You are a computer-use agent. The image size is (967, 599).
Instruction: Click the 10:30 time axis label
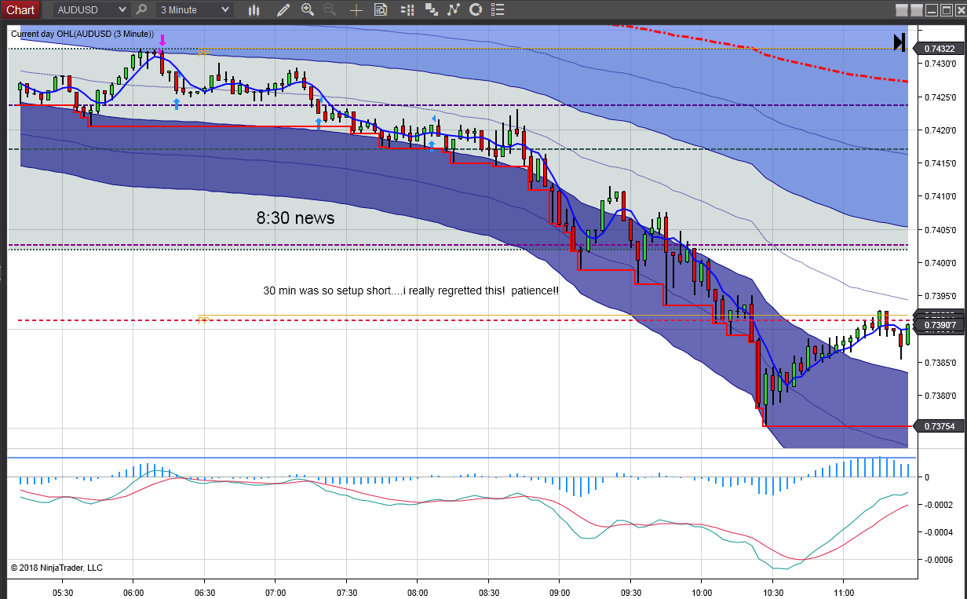(772, 593)
